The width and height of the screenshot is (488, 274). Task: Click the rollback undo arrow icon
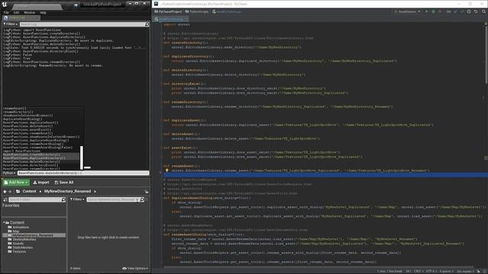476,11
